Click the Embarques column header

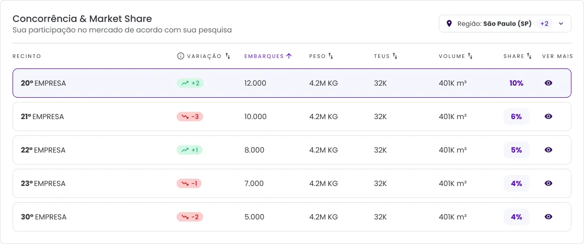(264, 56)
